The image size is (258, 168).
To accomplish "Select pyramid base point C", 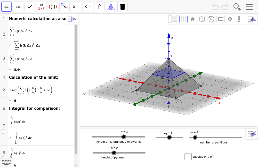I will tap(201, 86).
